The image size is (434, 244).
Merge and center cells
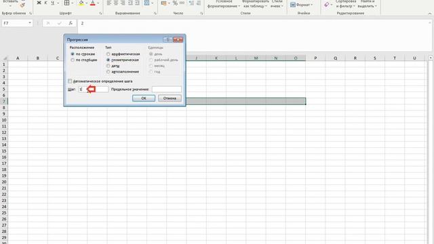click(146, 3)
